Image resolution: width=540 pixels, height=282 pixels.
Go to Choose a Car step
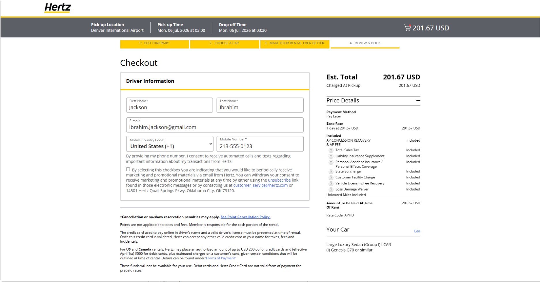tap(225, 44)
